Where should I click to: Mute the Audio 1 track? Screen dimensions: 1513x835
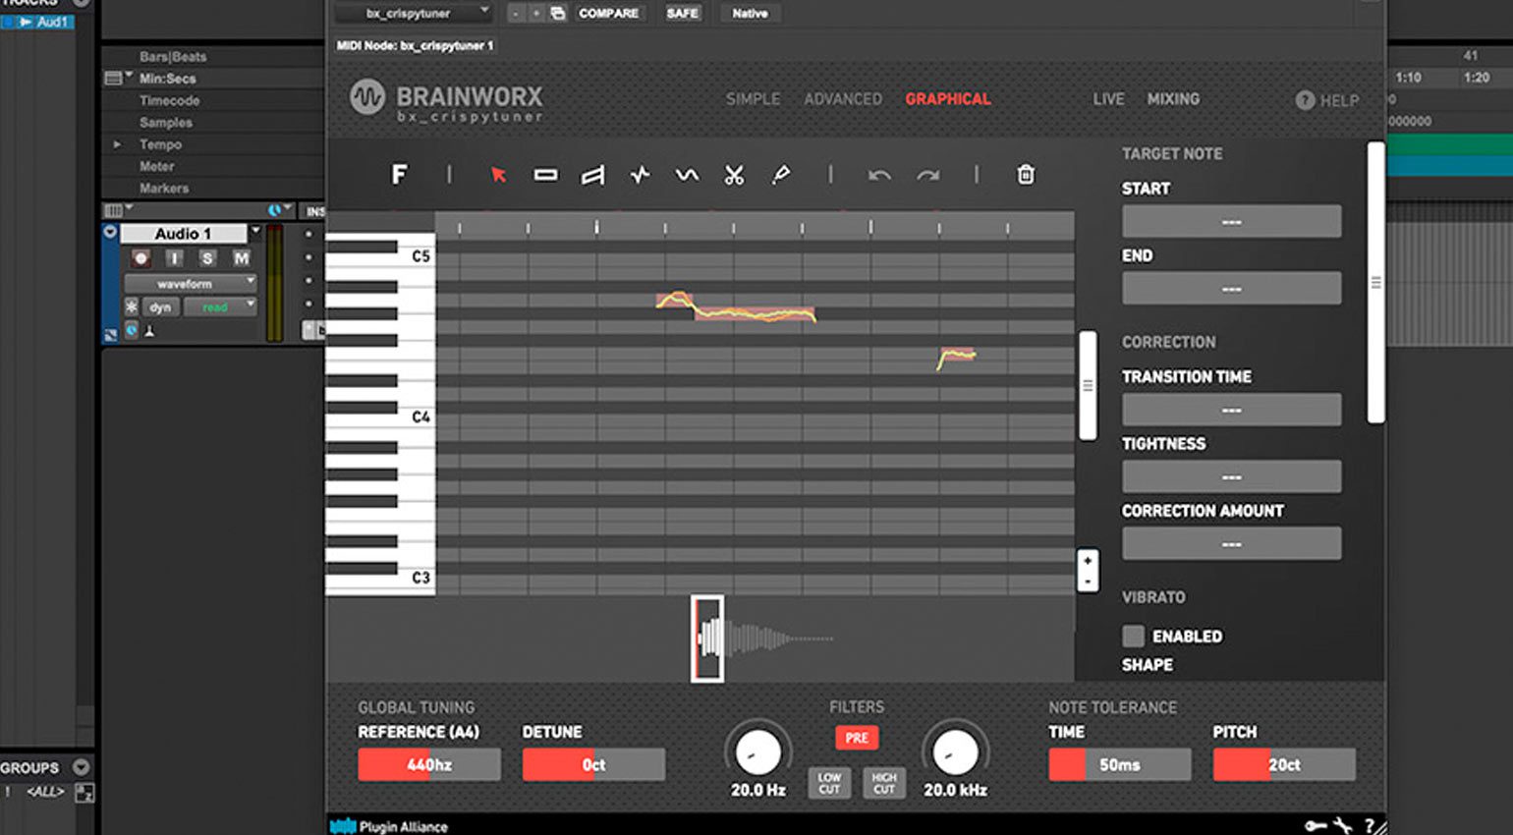(x=241, y=257)
